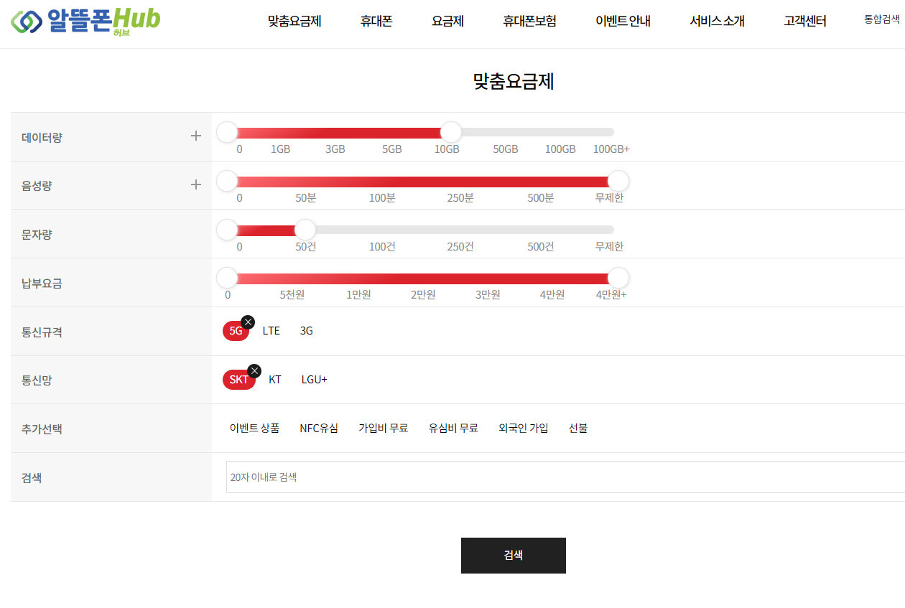Click the 1GB label on data slider

(x=280, y=149)
